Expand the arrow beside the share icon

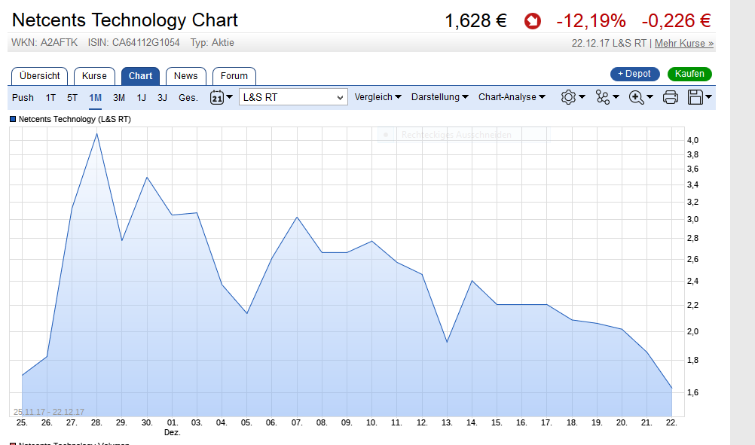[616, 97]
